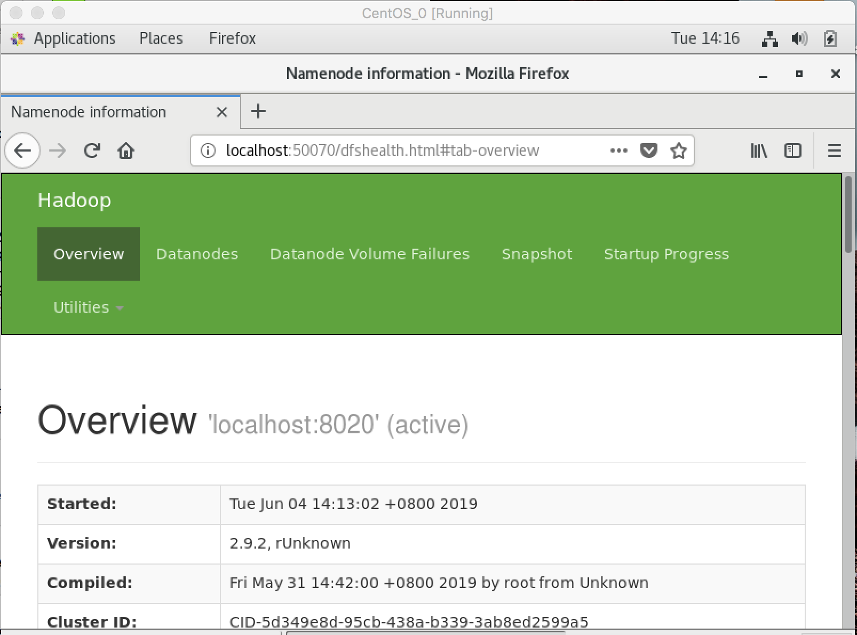Click the Cluster ID value
Image resolution: width=857 pixels, height=635 pixels.
click(409, 622)
